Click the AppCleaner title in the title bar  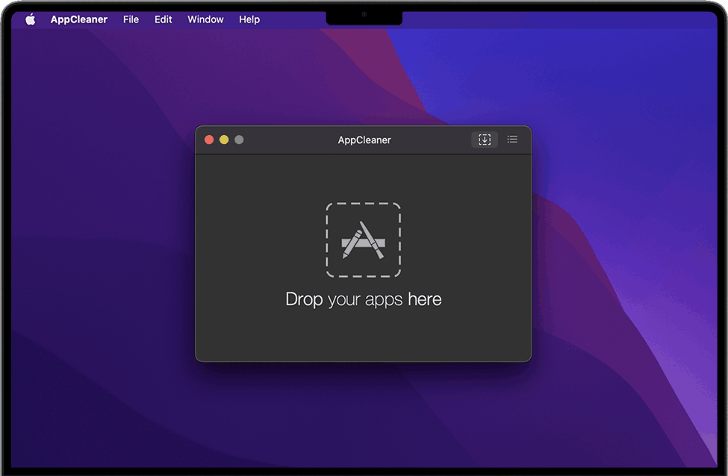click(x=364, y=140)
